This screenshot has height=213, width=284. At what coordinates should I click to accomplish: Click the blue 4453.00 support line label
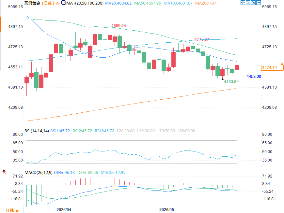point(254,77)
